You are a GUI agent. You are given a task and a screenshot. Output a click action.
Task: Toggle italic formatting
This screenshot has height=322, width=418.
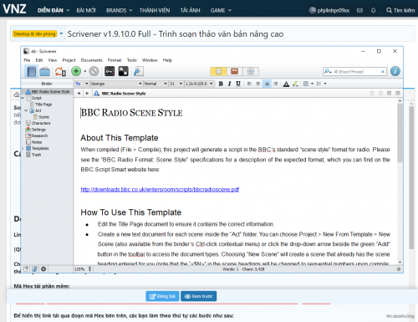click(x=229, y=84)
